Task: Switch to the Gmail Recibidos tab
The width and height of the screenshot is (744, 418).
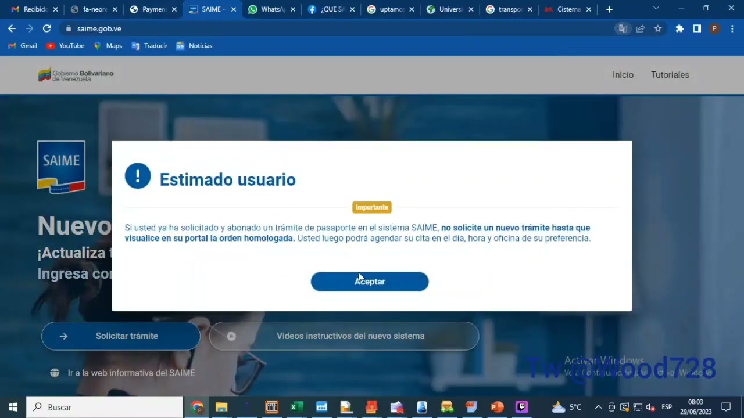Action: (x=35, y=9)
